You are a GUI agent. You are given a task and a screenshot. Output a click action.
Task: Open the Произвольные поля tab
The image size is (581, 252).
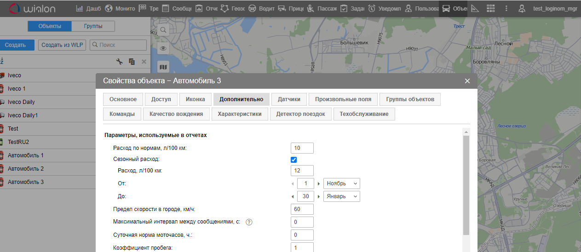(343, 99)
